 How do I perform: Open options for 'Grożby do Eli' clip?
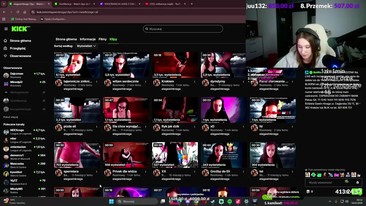[x=243, y=172]
